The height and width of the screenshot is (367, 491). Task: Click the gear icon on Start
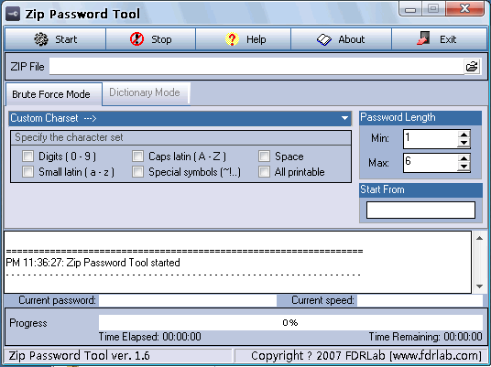tap(41, 39)
